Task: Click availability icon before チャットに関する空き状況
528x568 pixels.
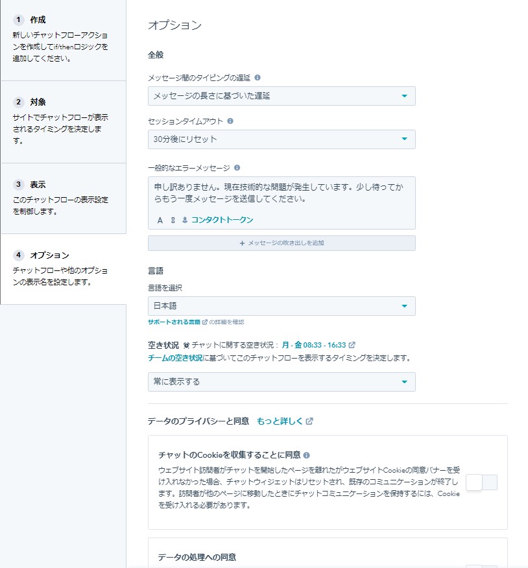Action: pos(186,345)
